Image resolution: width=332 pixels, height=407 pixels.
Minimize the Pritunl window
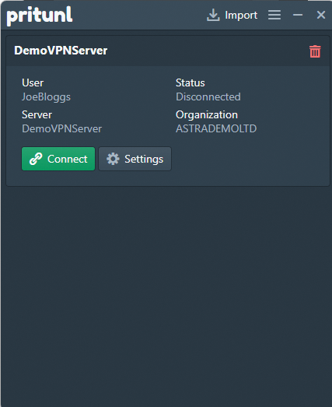(x=298, y=15)
